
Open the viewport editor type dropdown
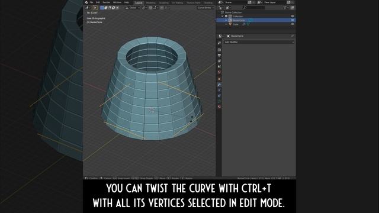88,8
